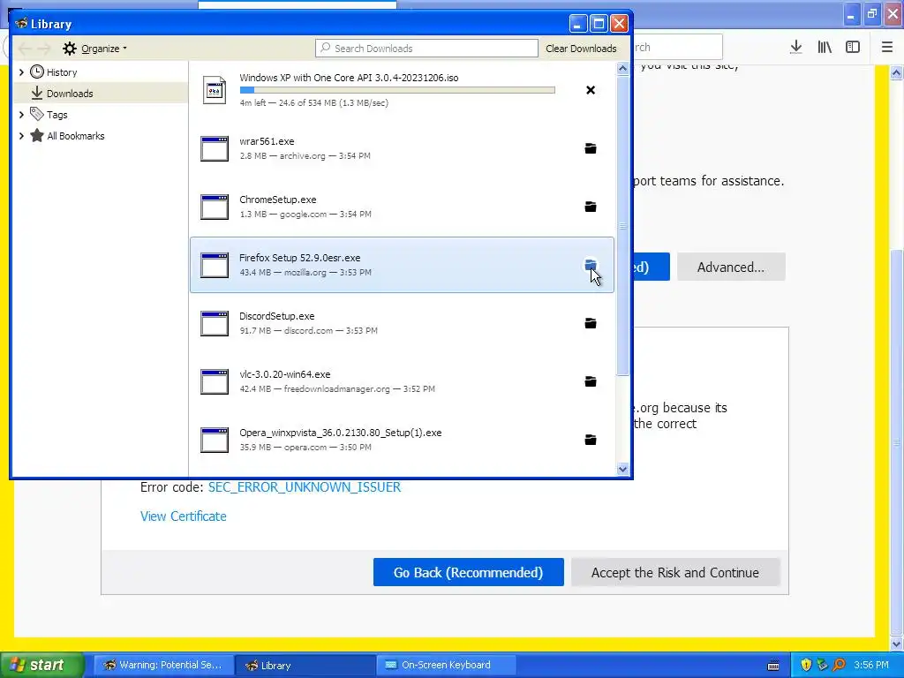The width and height of the screenshot is (904, 678).
Task: Click the ISO file icon of Windows XP download
Action: [215, 90]
